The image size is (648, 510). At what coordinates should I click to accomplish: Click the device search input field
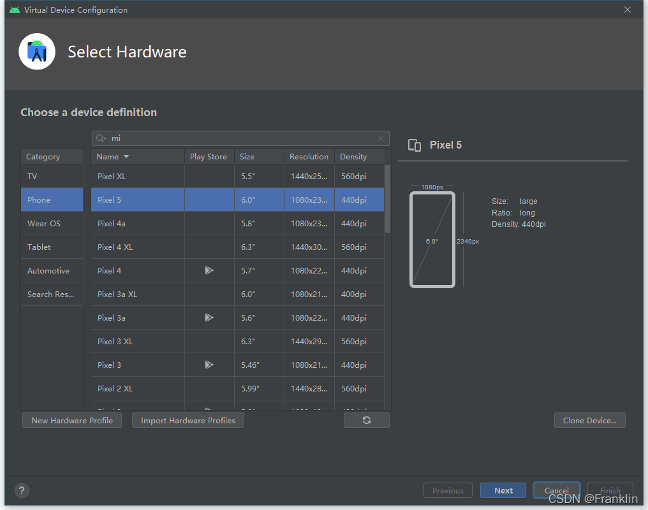(x=241, y=138)
